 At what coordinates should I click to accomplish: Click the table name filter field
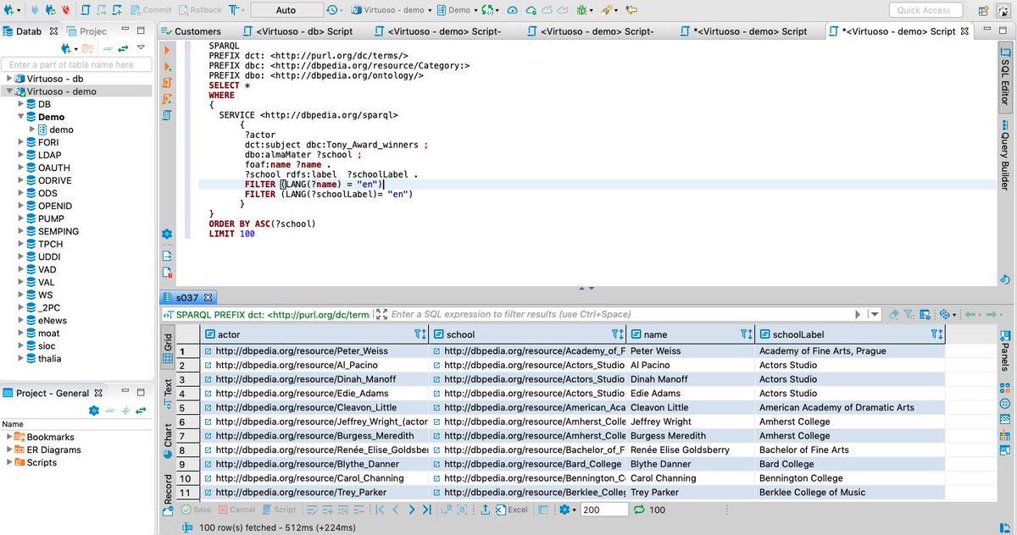point(77,64)
